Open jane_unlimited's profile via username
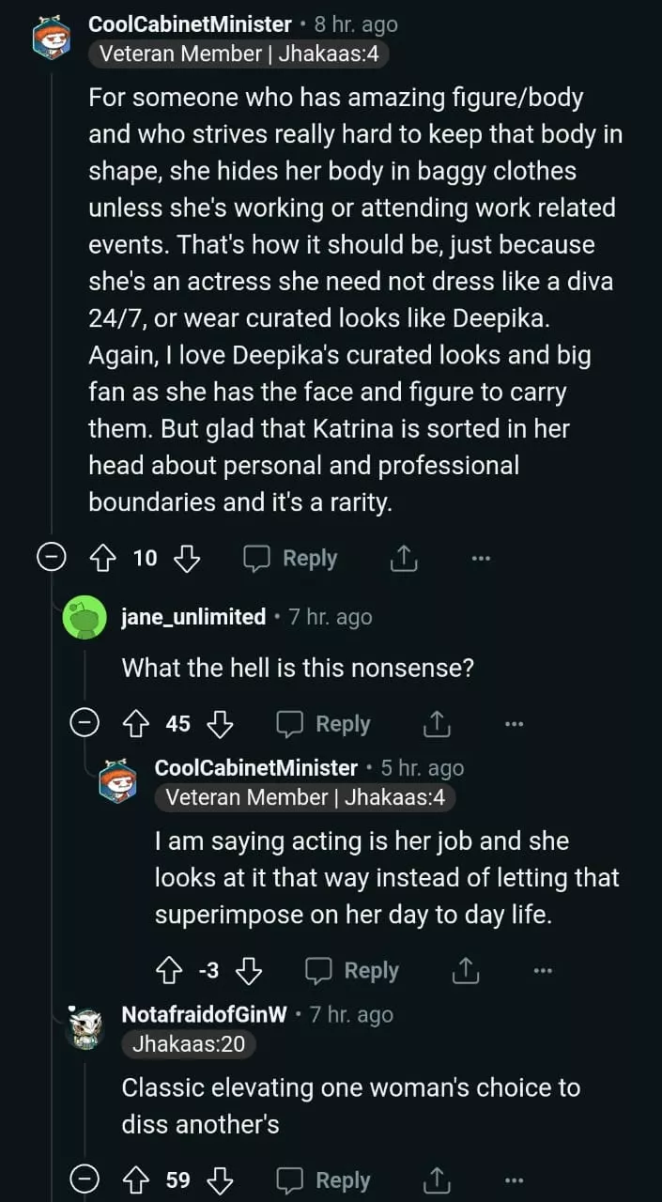 (193, 617)
